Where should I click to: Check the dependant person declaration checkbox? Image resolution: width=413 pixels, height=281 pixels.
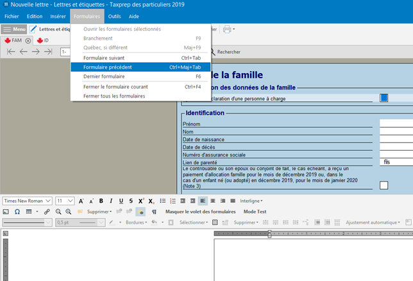click(383, 98)
